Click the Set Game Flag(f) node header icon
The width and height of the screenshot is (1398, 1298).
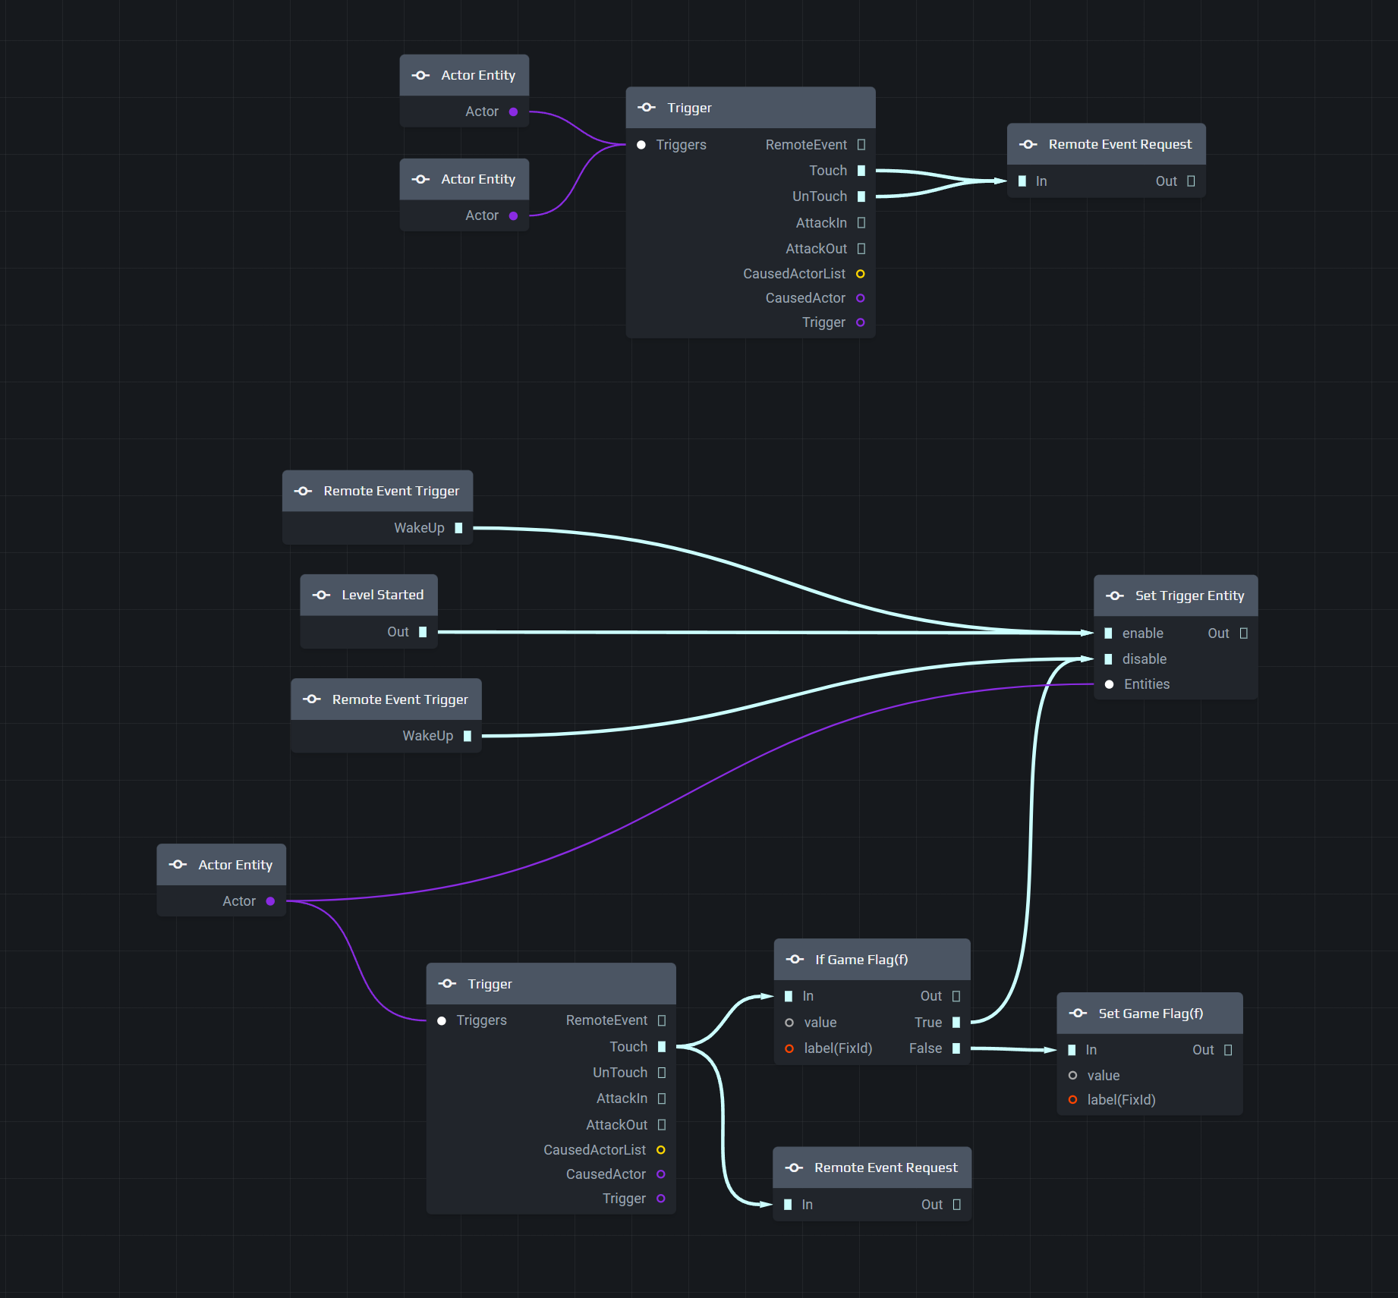[x=1078, y=1014]
